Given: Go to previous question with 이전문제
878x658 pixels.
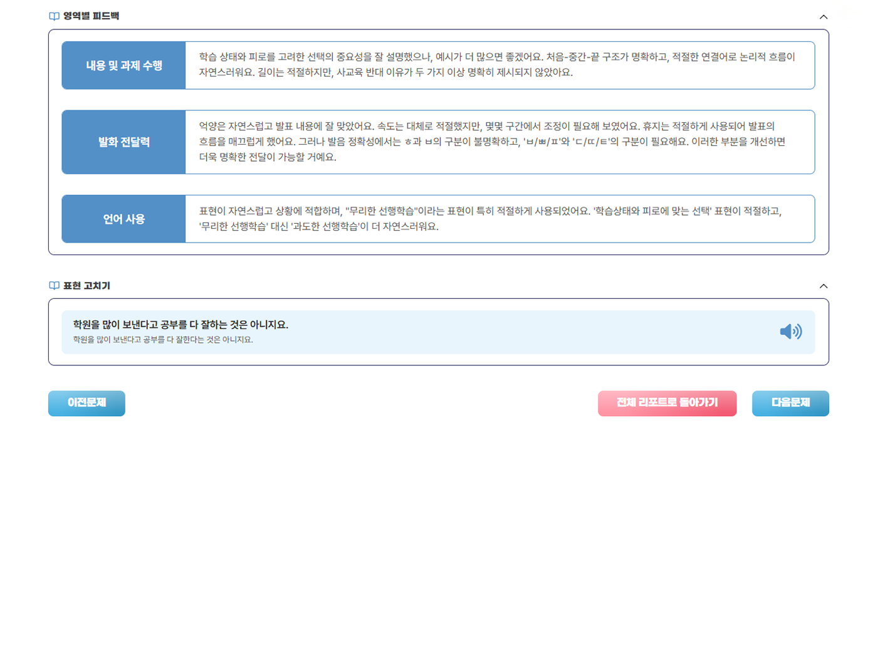Looking at the screenshot, I should pyautogui.click(x=86, y=403).
